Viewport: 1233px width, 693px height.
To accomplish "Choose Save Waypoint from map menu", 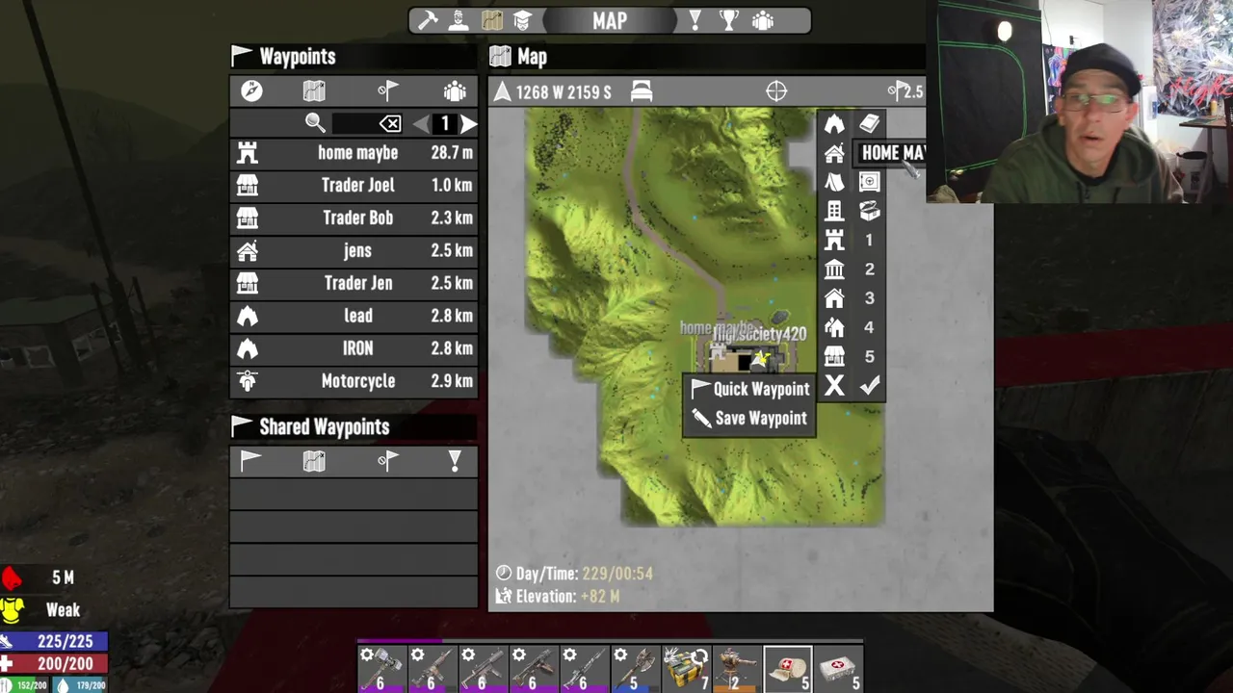I will point(749,418).
